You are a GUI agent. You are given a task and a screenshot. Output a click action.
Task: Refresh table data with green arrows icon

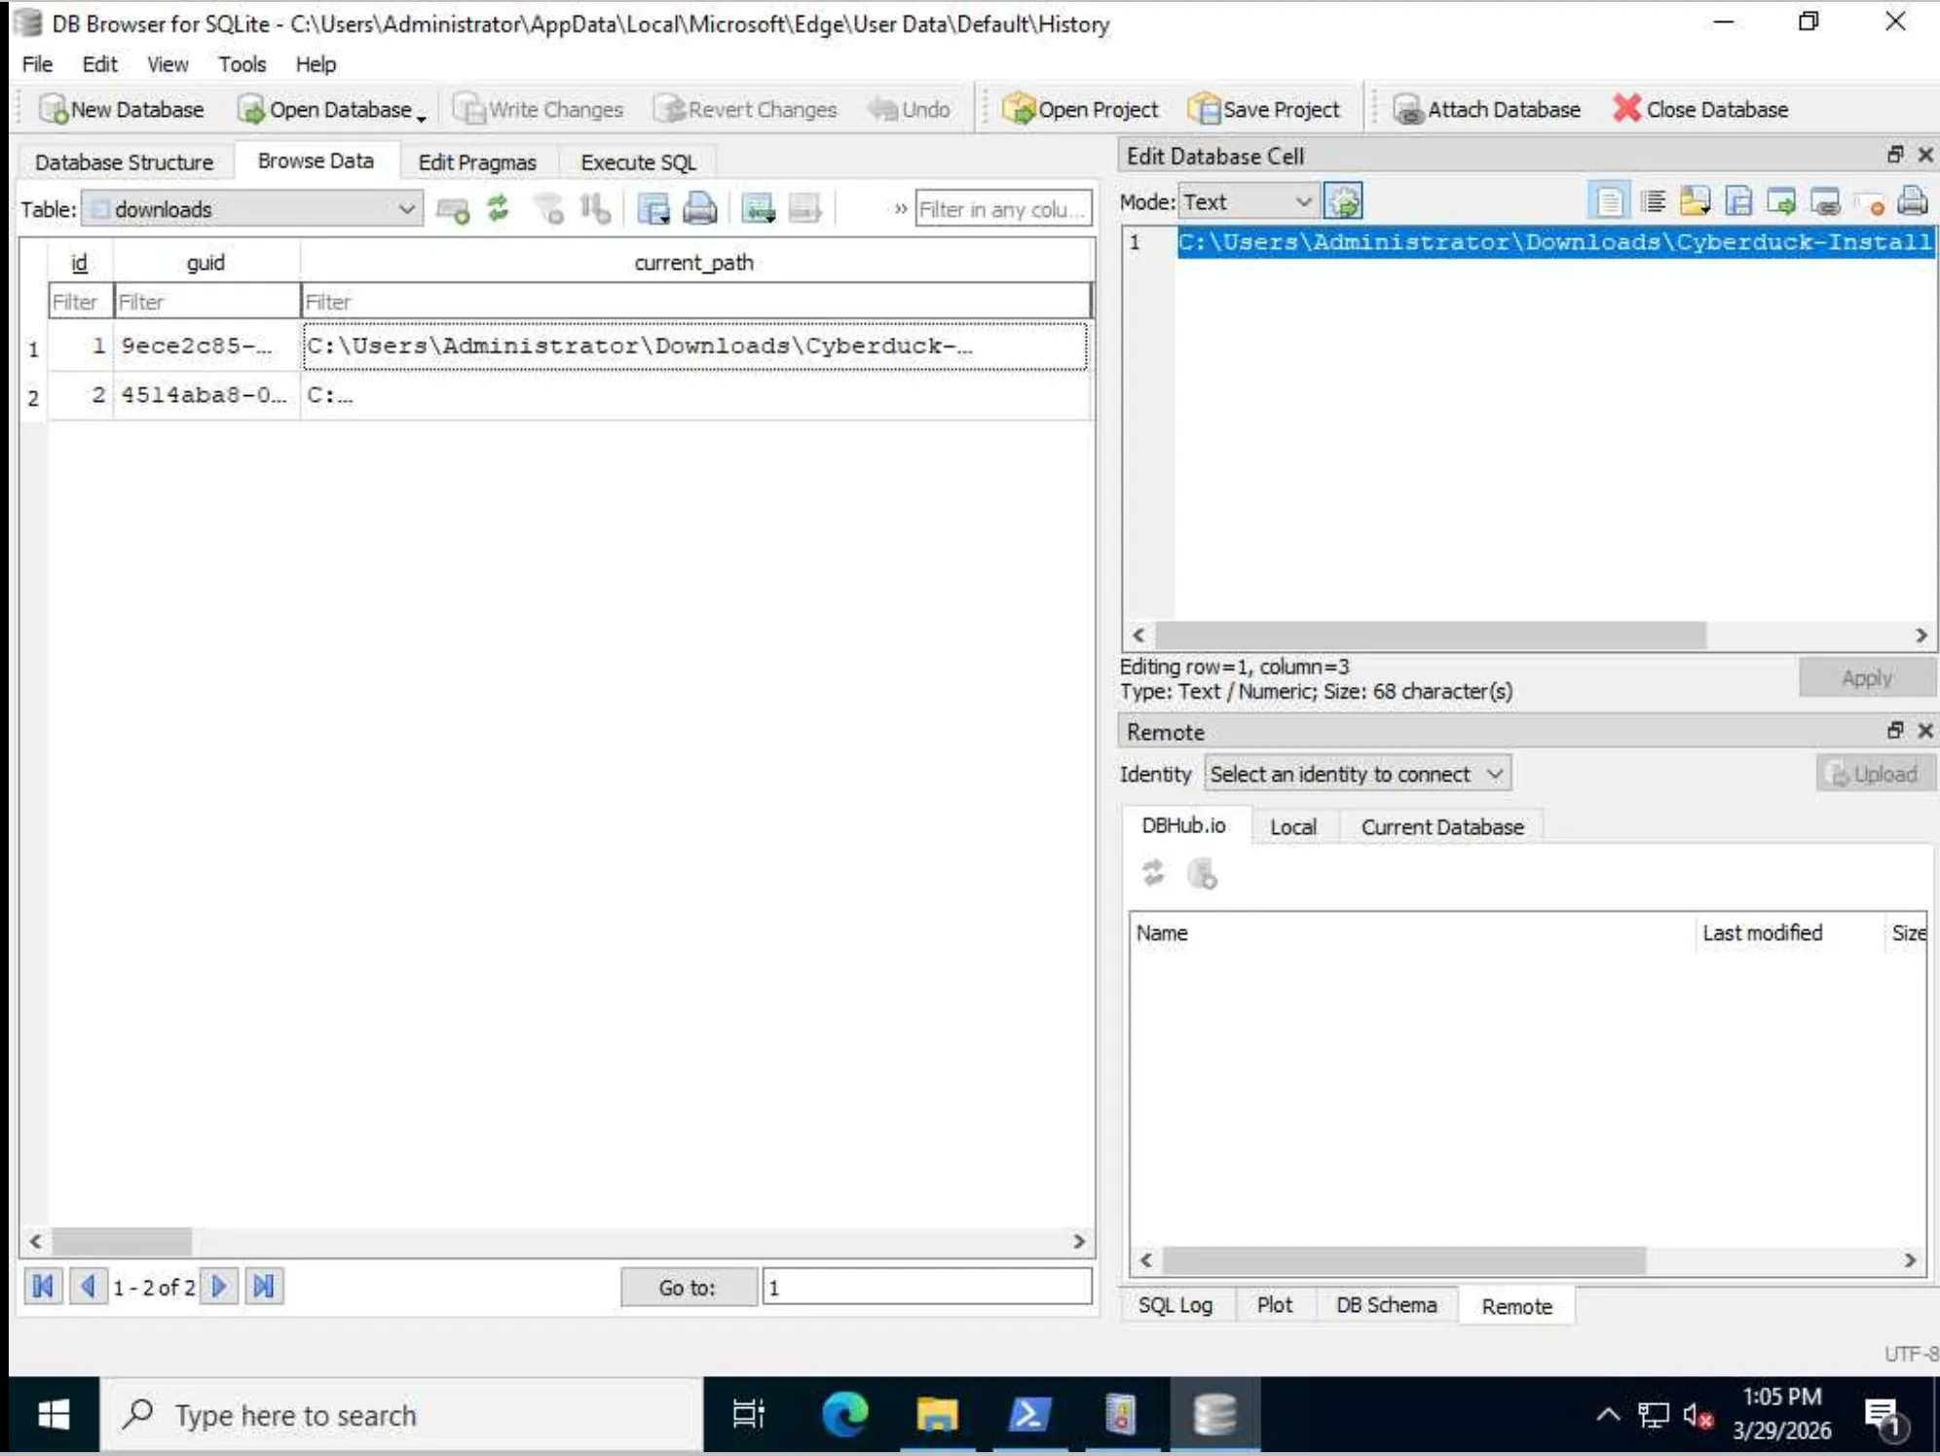click(x=499, y=208)
